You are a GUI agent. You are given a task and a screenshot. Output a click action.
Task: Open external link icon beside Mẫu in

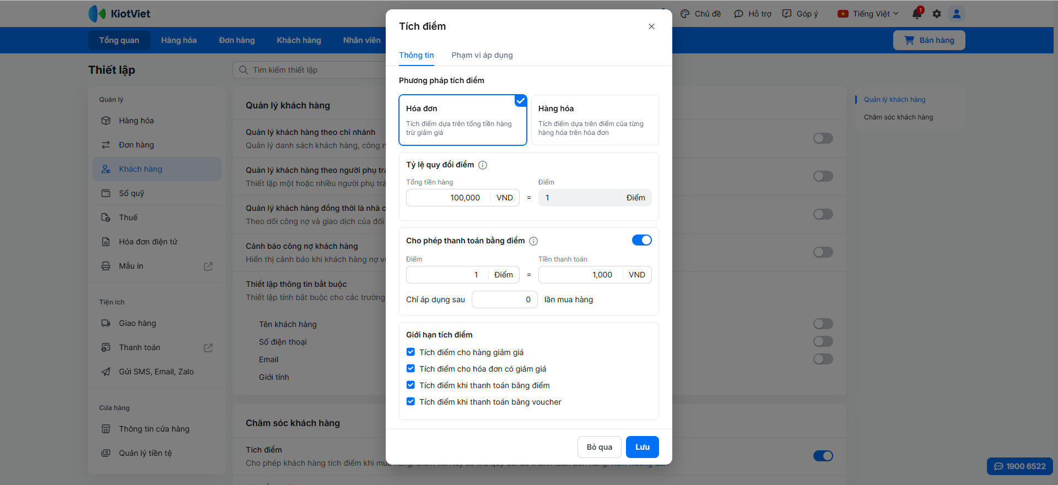coord(208,266)
